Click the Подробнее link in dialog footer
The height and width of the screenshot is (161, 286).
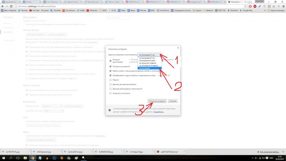click(x=159, y=111)
